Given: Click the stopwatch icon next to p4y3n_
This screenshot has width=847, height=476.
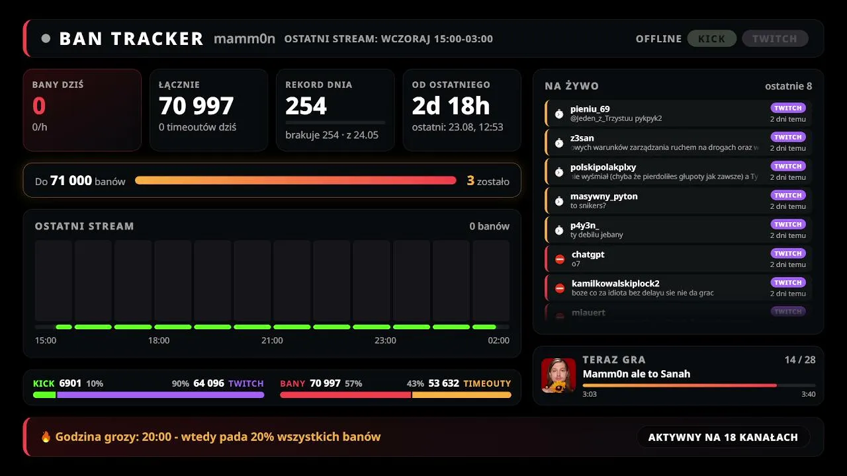Looking at the screenshot, I should 559,230.
